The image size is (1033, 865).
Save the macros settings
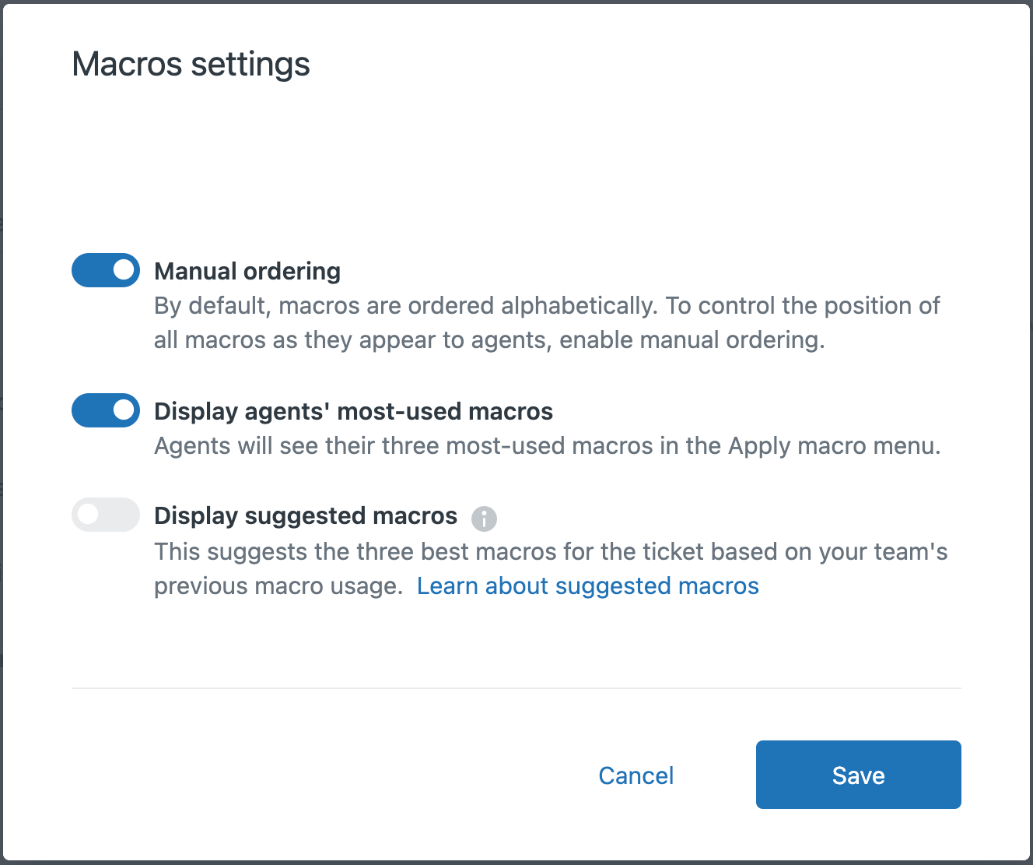(x=858, y=775)
